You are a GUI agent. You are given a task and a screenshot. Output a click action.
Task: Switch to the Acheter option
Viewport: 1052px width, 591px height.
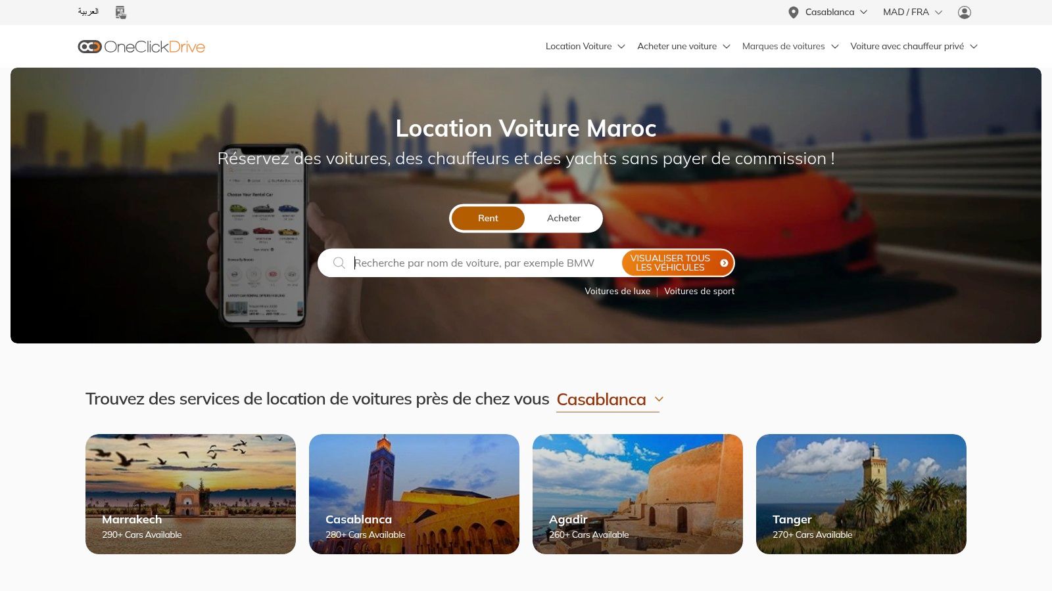(x=563, y=218)
